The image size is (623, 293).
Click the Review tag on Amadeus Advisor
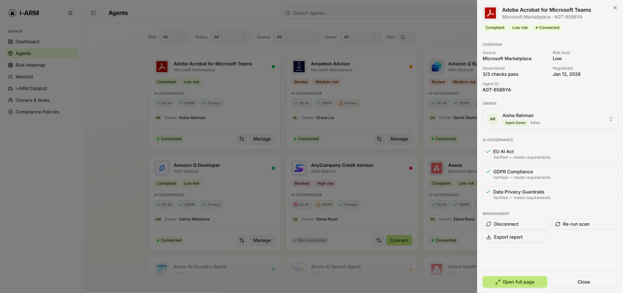click(x=301, y=82)
